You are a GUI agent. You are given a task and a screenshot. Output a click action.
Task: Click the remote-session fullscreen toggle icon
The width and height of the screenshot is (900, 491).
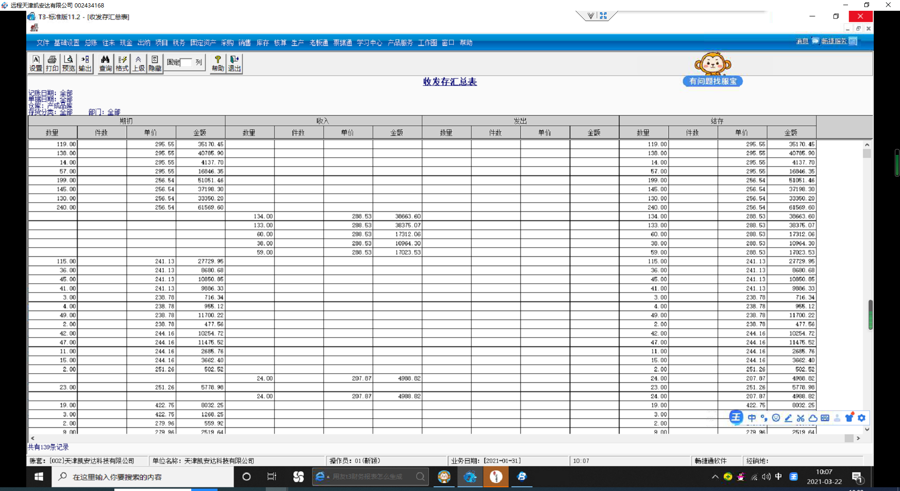tap(603, 16)
